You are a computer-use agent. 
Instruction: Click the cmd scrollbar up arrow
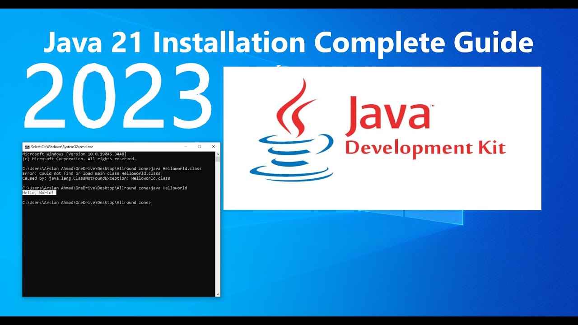click(x=218, y=154)
